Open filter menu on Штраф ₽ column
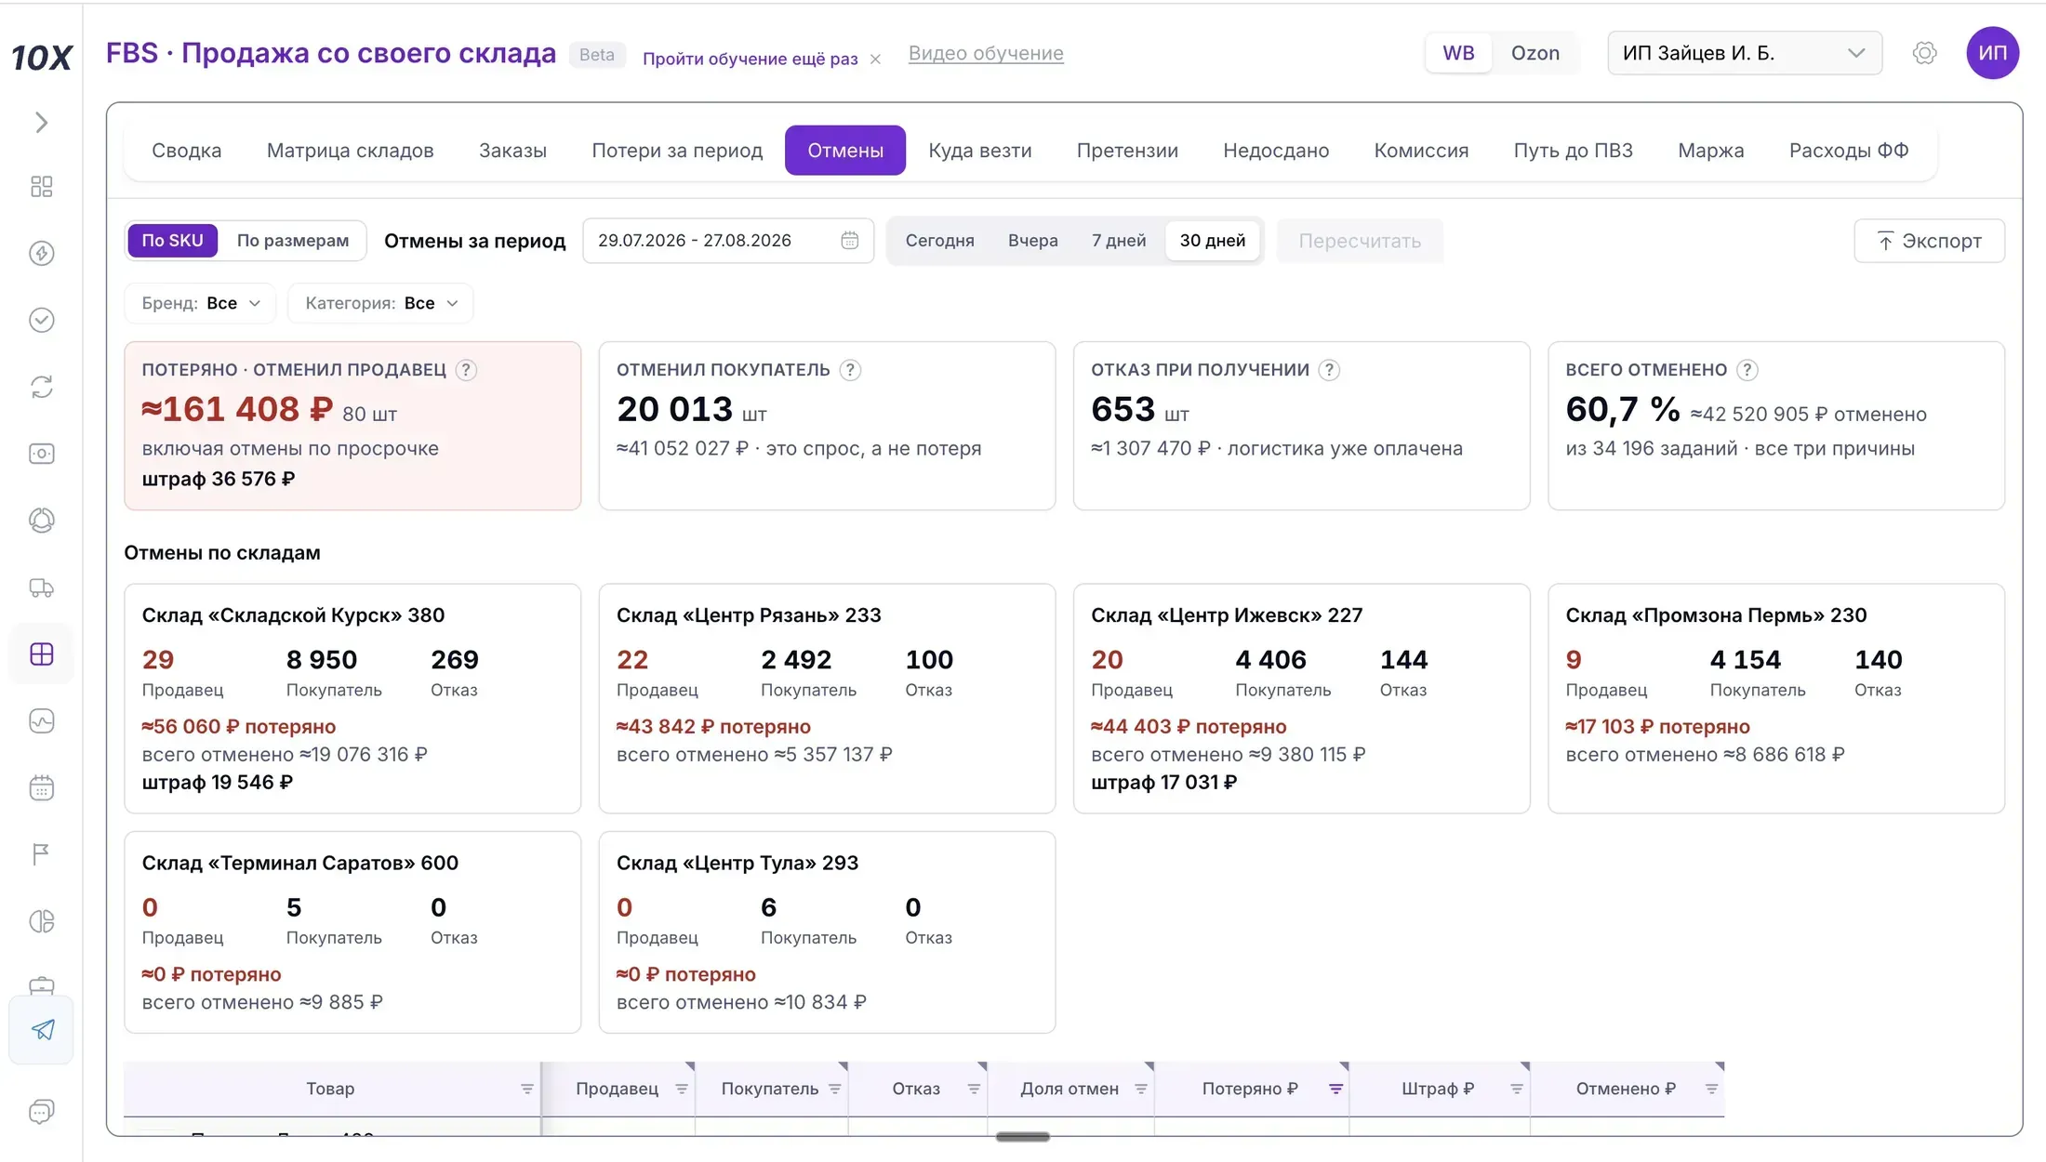The height and width of the screenshot is (1162, 2046). (1517, 1089)
